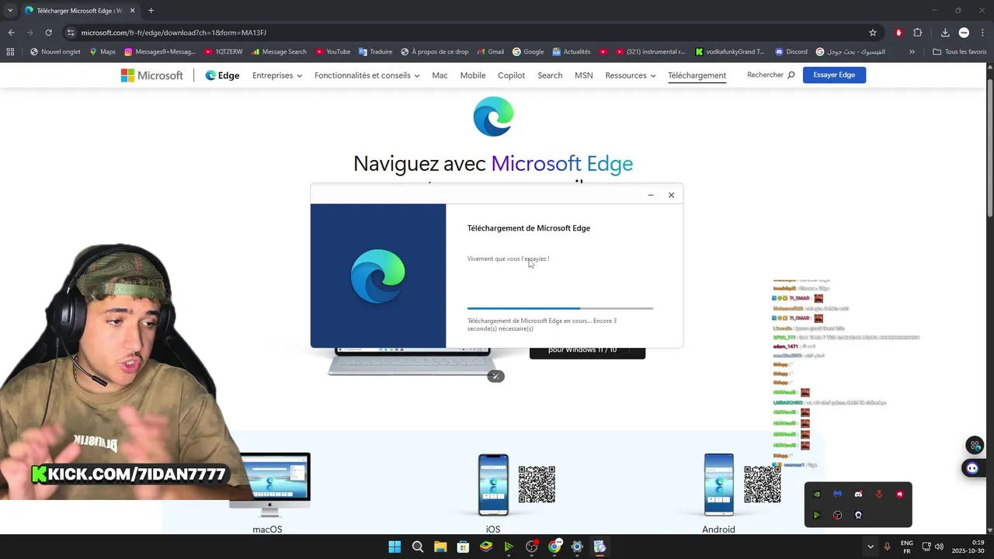The image size is (994, 559).
Task: Click green play icon in tray overflow
Action: [816, 515]
